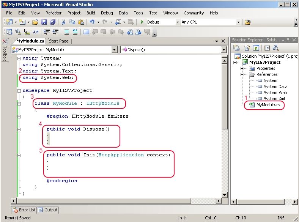Screen dimensions: 299x222
Task: Toggle auto-hide pin on Solution Explorer
Action: tap(288, 40)
